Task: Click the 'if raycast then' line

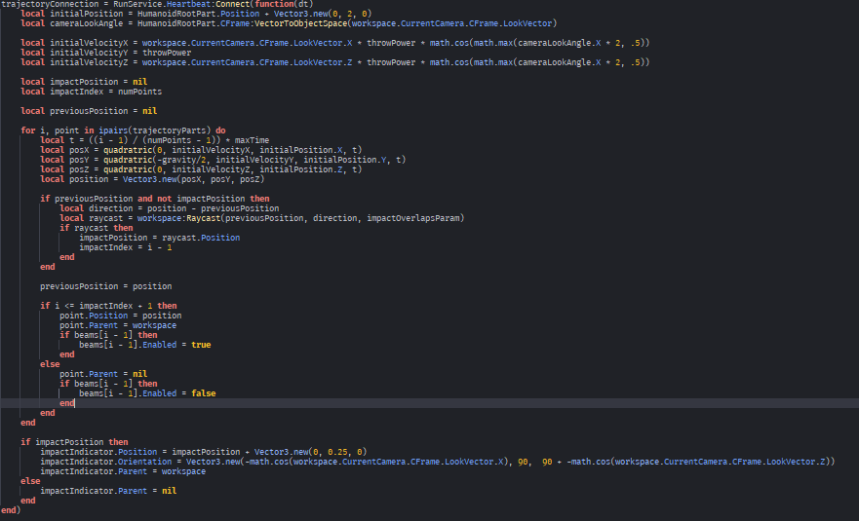Action: click(97, 228)
